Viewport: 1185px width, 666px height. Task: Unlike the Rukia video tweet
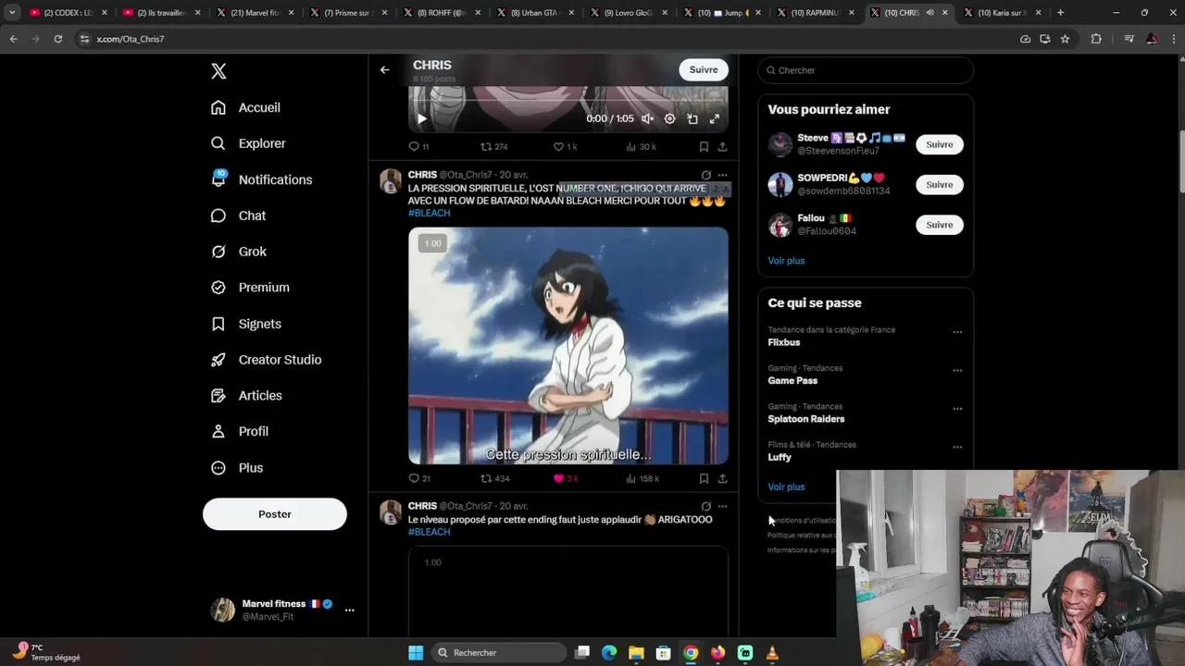558,478
